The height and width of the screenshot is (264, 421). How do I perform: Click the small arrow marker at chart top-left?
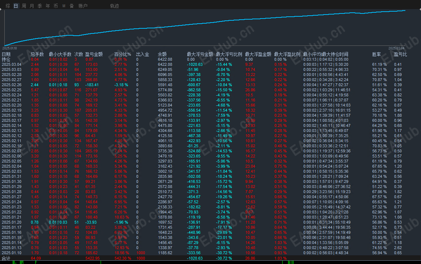point(1,9)
